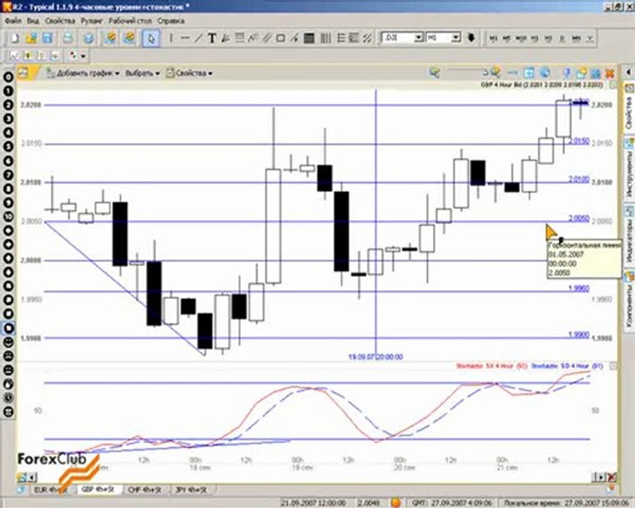The width and height of the screenshot is (635, 508).
Task: Click the 1.9960 level label
Action: click(579, 288)
